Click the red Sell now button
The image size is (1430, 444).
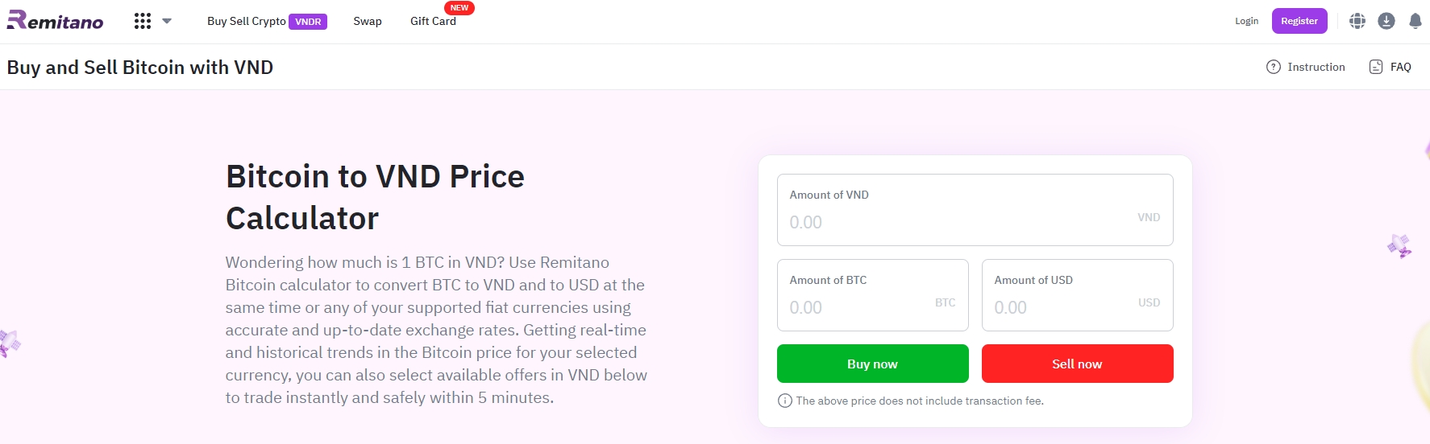(1078, 364)
